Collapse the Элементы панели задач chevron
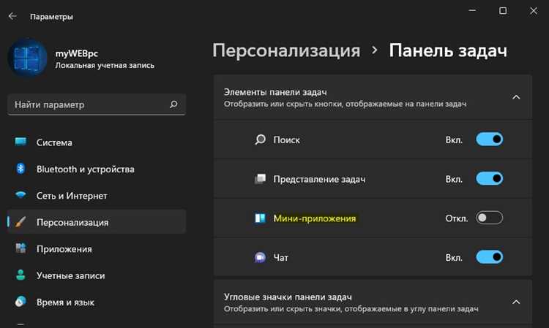Image resolution: width=549 pixels, height=328 pixels. click(516, 97)
